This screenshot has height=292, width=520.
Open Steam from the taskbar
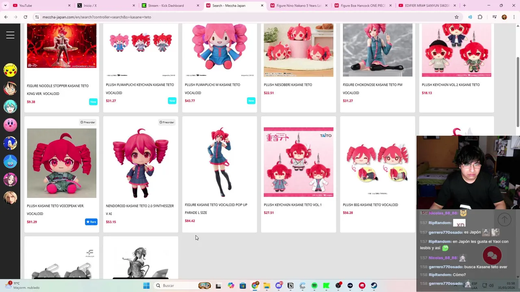(374, 286)
